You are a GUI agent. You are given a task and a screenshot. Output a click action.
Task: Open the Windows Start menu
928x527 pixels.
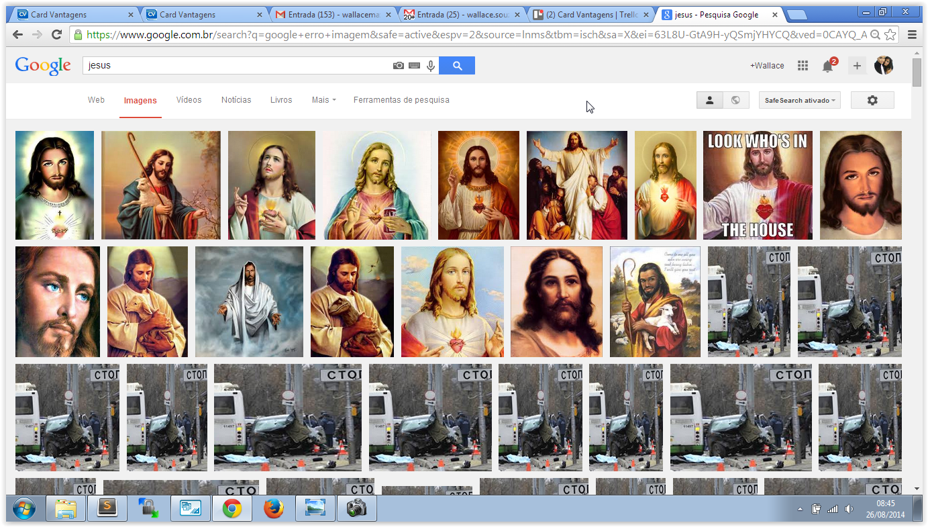click(24, 509)
